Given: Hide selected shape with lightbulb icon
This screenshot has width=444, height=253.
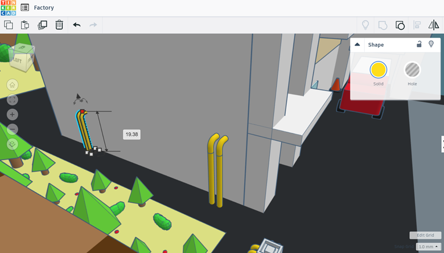Looking at the screenshot, I should pos(431,44).
